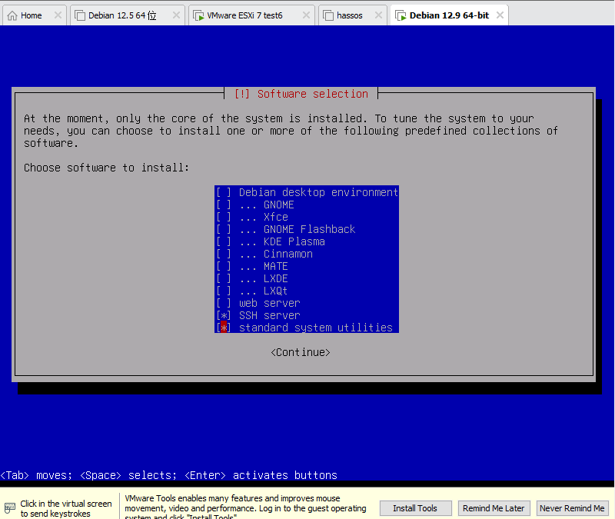Select the Xfce desktop checkbox
Viewport: 615px width, 519px height.
(x=223, y=217)
